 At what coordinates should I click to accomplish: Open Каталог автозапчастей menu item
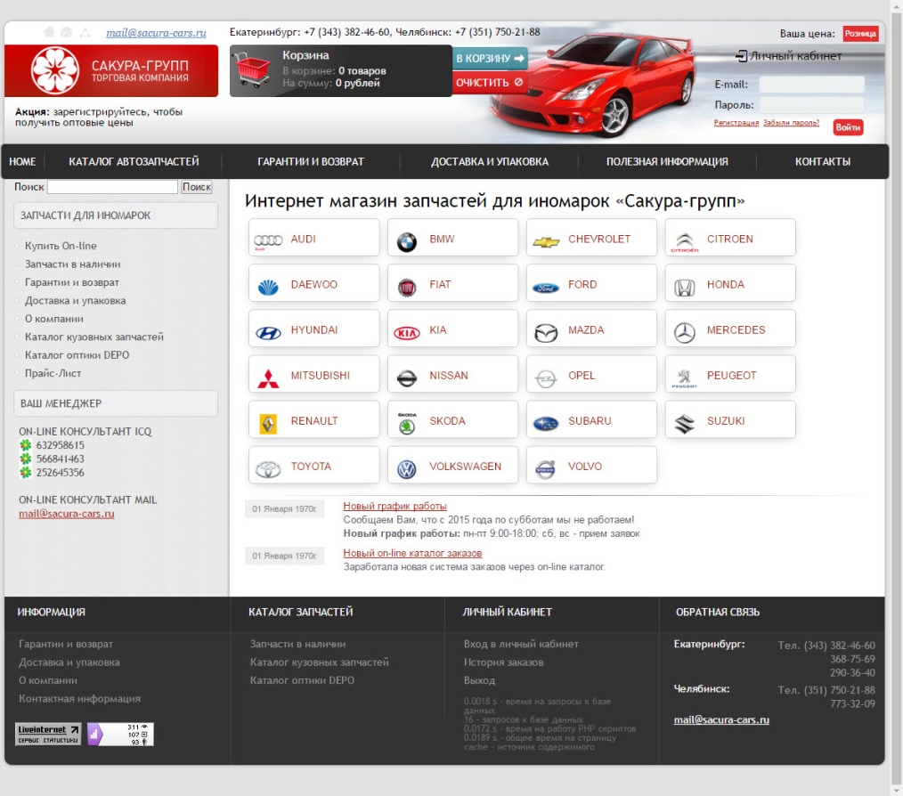134,162
